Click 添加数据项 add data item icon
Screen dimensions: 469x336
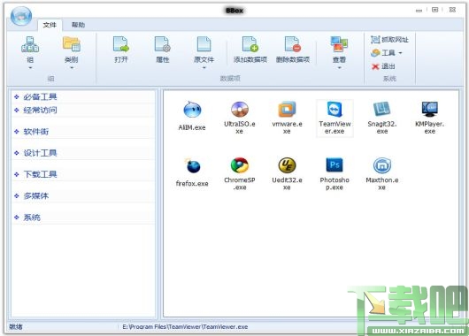(x=250, y=45)
